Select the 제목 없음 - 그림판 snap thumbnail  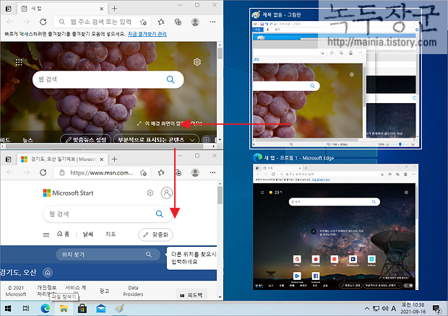pyautogui.click(x=335, y=79)
